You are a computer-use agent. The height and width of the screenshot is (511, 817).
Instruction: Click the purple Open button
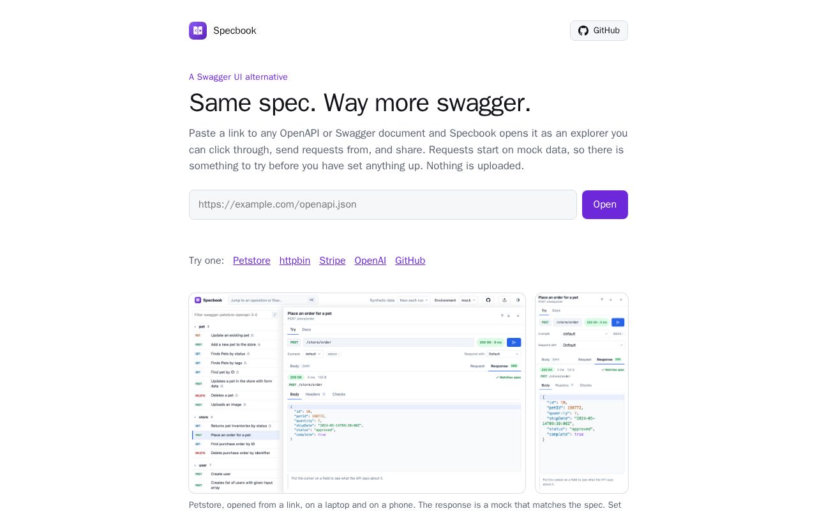[x=605, y=204]
